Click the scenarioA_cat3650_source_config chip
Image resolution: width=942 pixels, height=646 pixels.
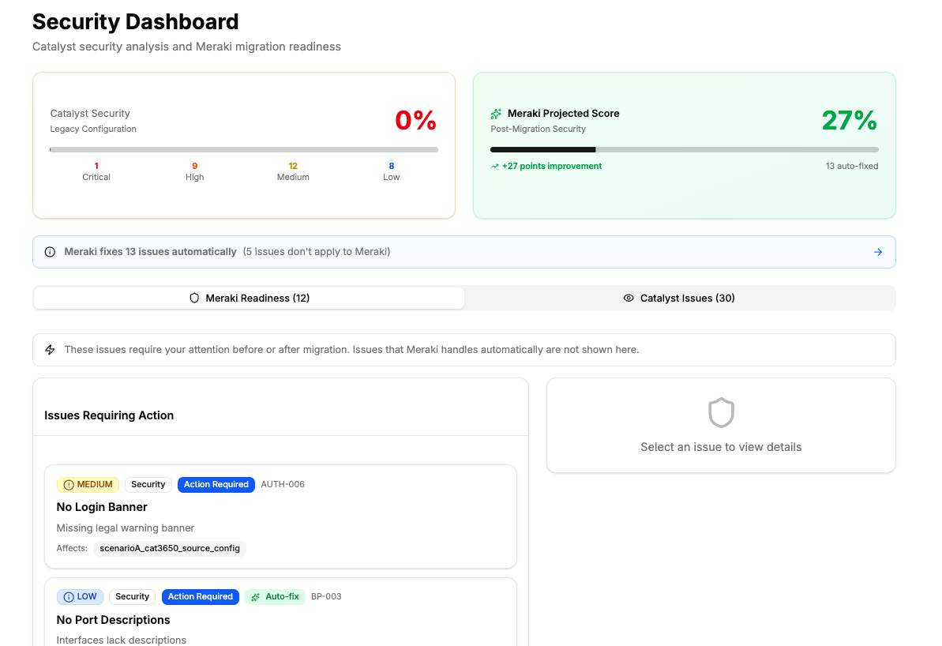170,548
